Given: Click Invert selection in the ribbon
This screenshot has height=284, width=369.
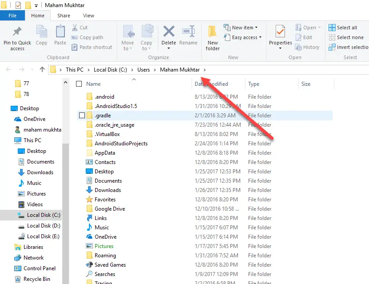Looking at the screenshot, I should (x=349, y=47).
